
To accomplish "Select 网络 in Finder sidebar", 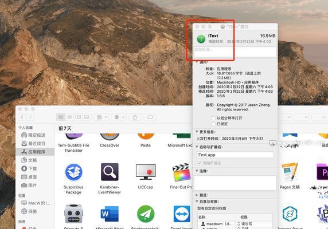I will [x=35, y=211].
